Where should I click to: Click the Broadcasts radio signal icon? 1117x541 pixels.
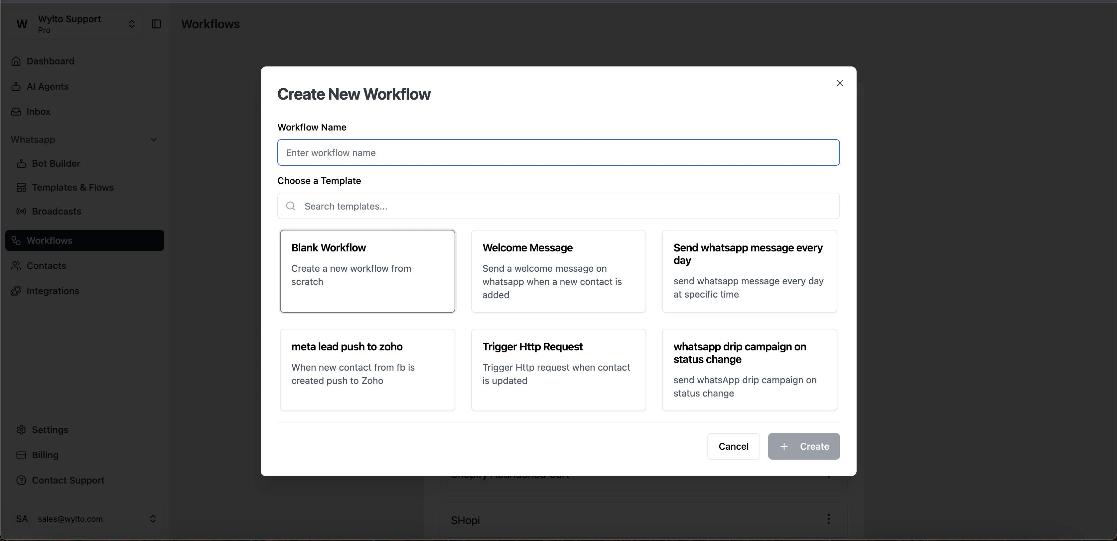pyautogui.click(x=21, y=211)
